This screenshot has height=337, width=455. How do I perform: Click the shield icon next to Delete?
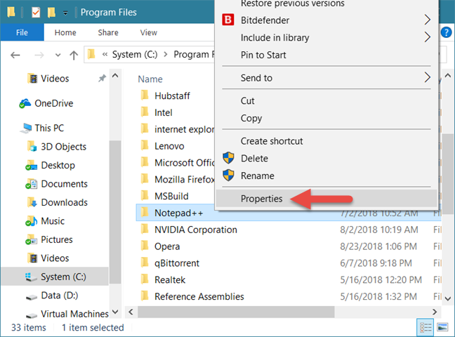pyautogui.click(x=228, y=158)
